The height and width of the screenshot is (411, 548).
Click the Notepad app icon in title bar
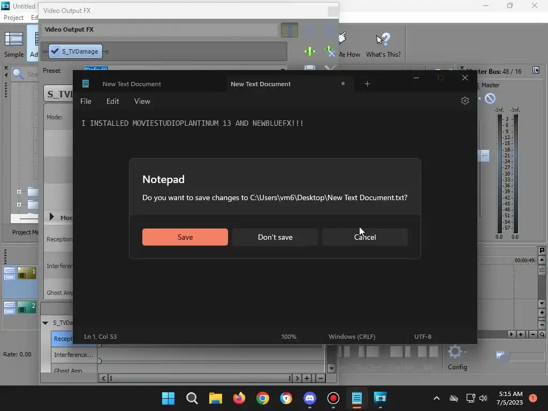pos(86,83)
